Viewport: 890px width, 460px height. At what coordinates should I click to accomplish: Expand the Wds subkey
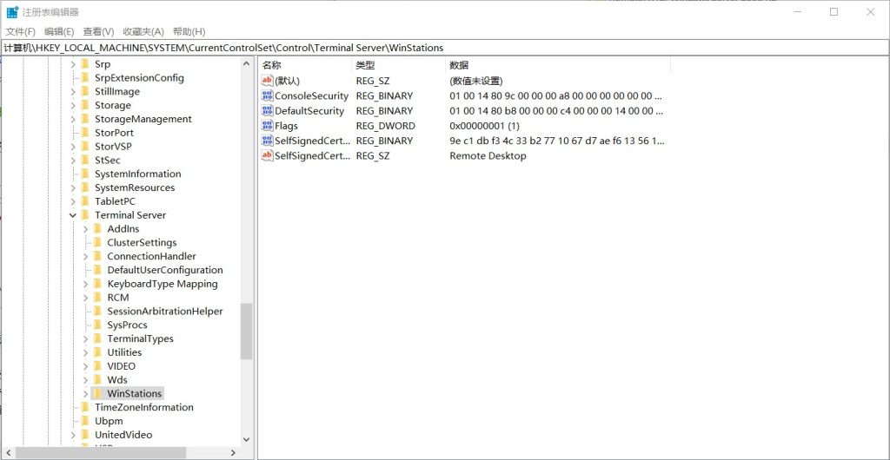85,379
